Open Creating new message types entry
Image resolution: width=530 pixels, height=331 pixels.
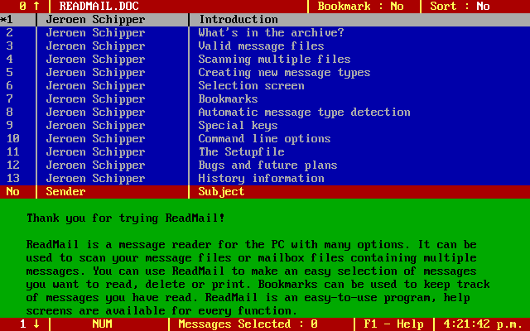pyautogui.click(x=284, y=73)
